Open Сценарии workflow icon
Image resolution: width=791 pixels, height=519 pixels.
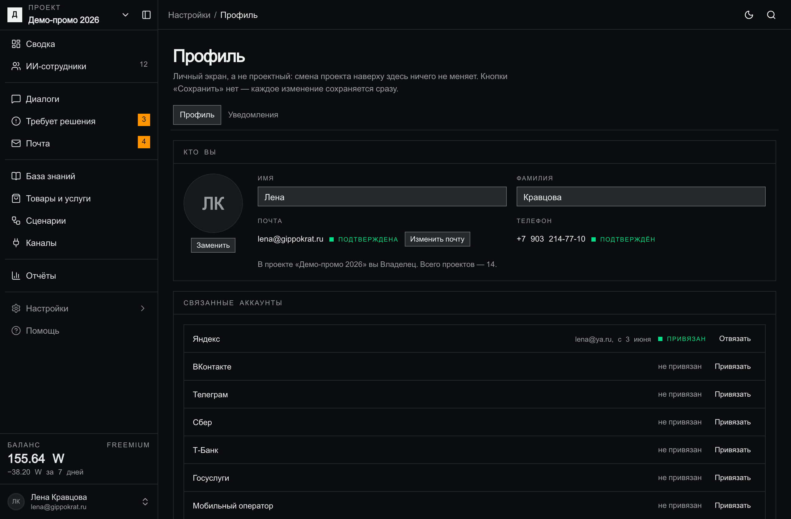click(16, 221)
